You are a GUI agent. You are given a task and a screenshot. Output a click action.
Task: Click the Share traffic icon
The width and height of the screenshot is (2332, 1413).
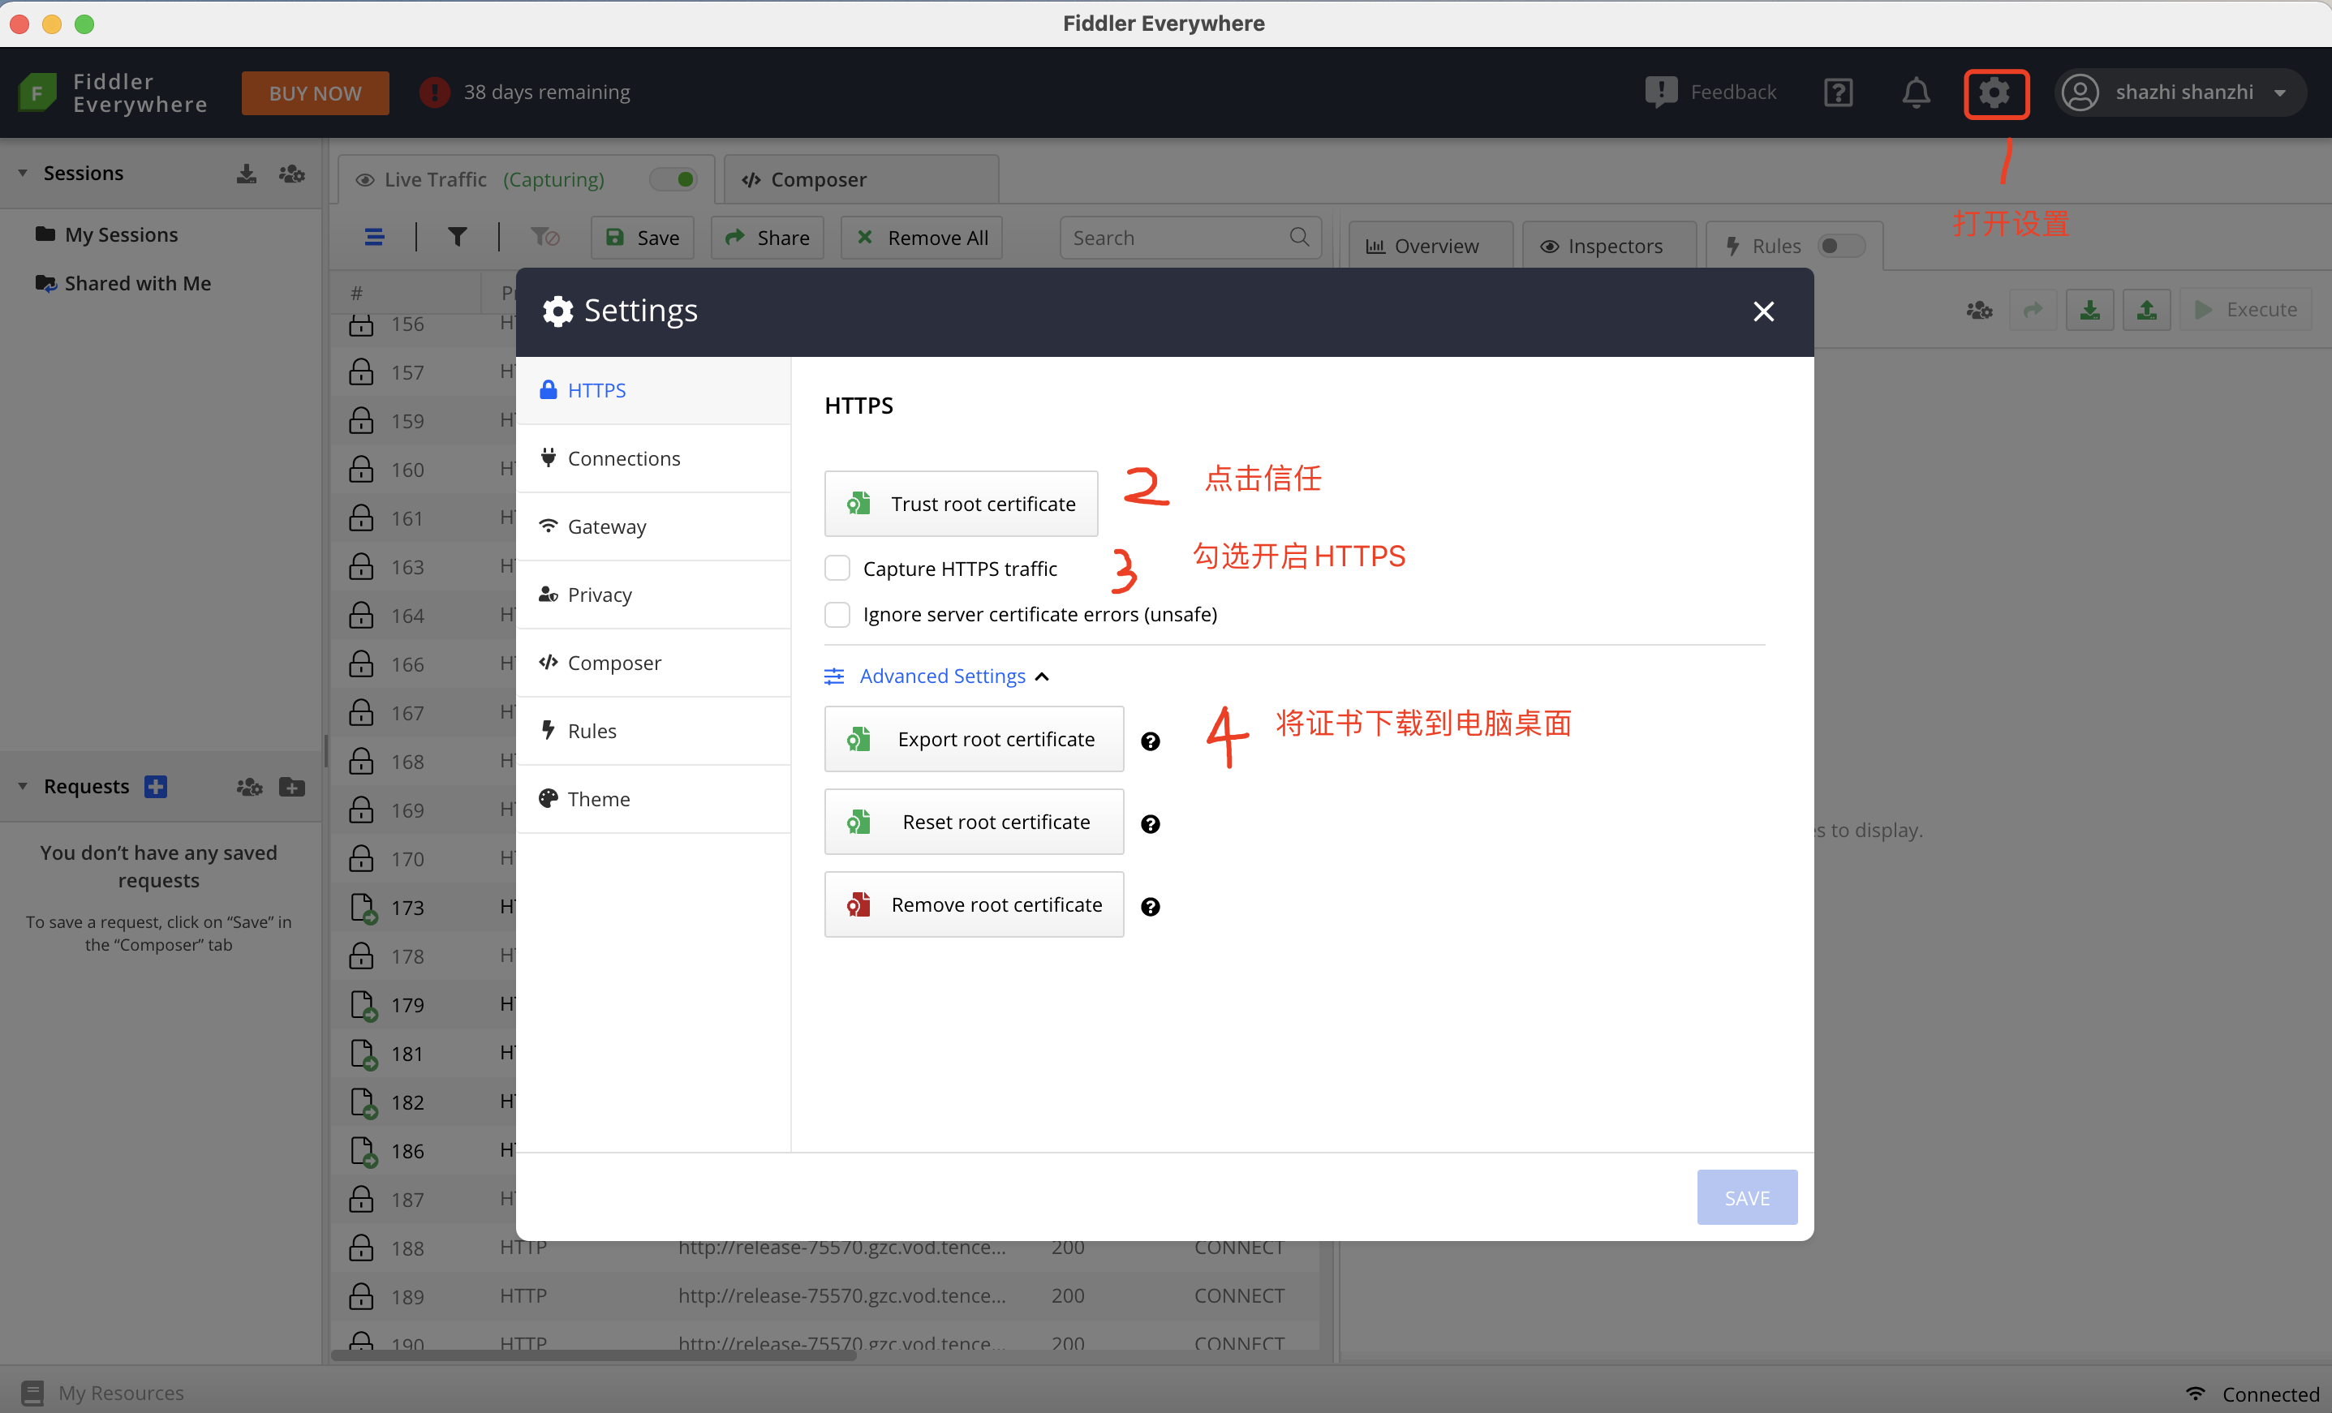pos(767,237)
